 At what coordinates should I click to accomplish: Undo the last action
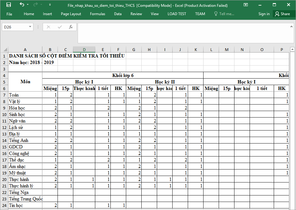[x=22, y=5]
